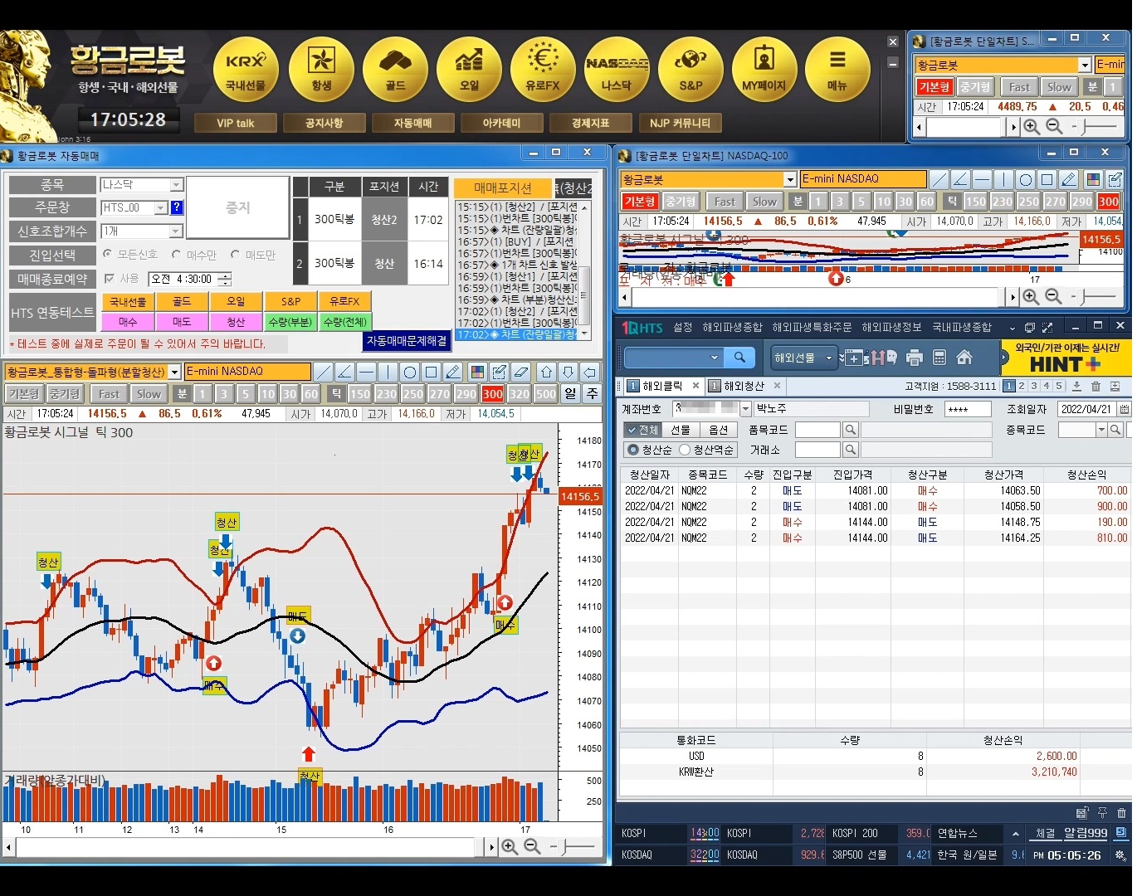The image size is (1137, 896).
Task: Zoom out the main chart with magnifier minus
Action: (x=532, y=847)
